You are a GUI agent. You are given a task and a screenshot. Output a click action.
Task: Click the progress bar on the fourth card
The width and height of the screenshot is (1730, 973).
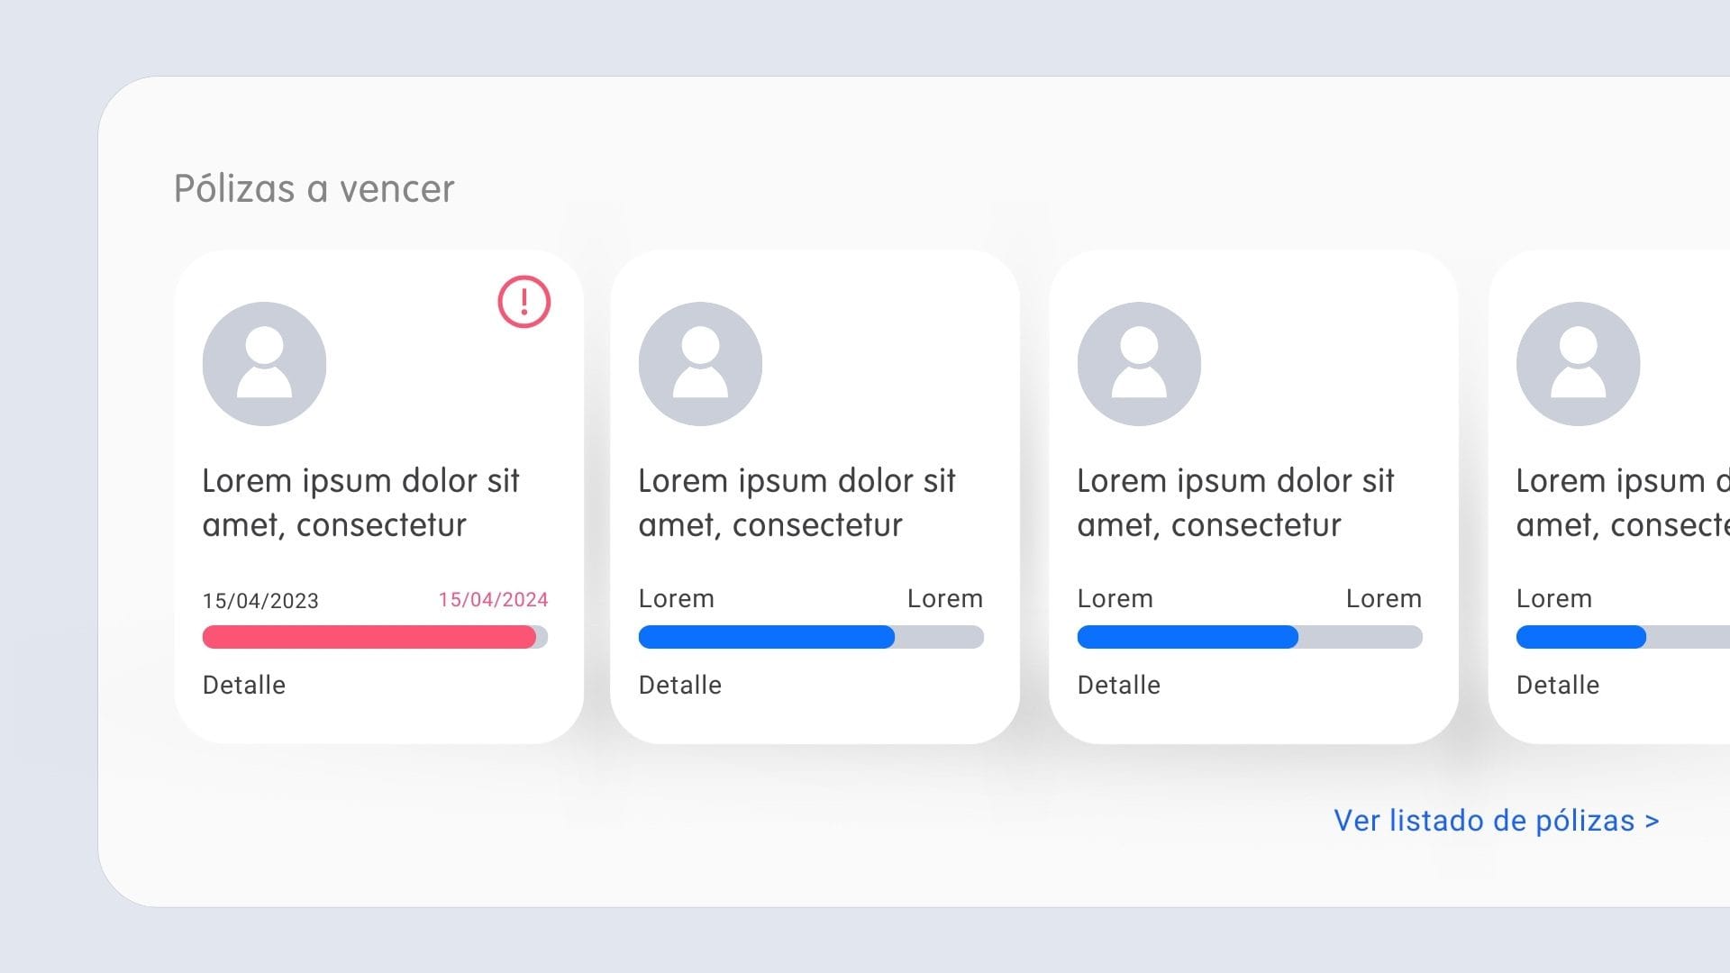tap(1623, 637)
